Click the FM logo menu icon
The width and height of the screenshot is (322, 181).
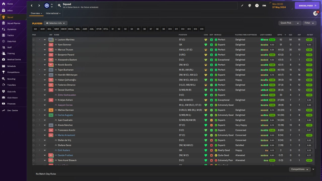pyautogui.click(x=264, y=6)
